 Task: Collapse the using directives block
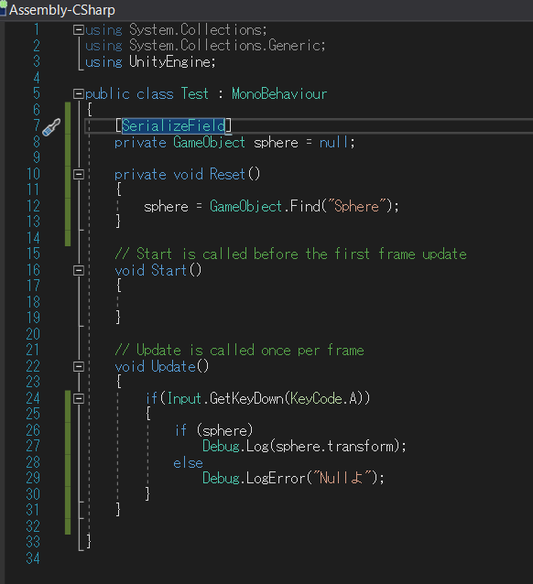[78, 30]
